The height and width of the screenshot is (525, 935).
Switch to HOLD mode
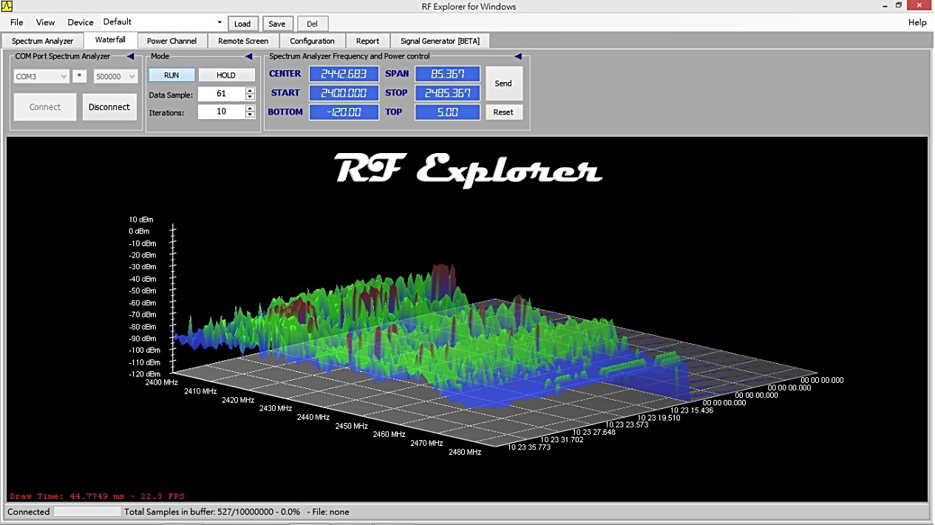pyautogui.click(x=226, y=75)
